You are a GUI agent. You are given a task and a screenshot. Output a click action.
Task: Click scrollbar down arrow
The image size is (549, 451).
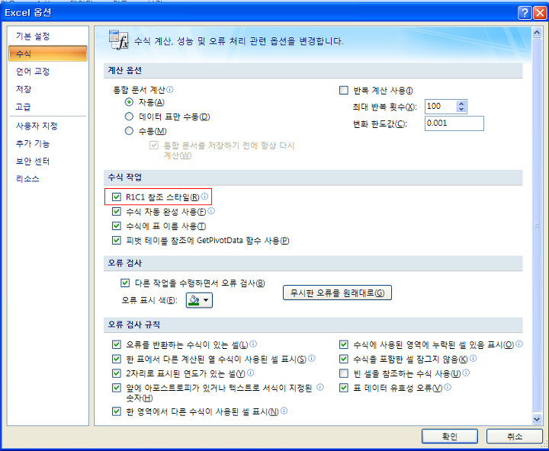(536, 419)
